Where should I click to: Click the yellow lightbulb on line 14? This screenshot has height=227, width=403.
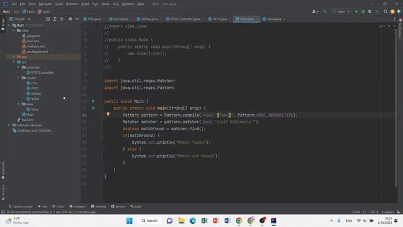pyautogui.click(x=108, y=114)
